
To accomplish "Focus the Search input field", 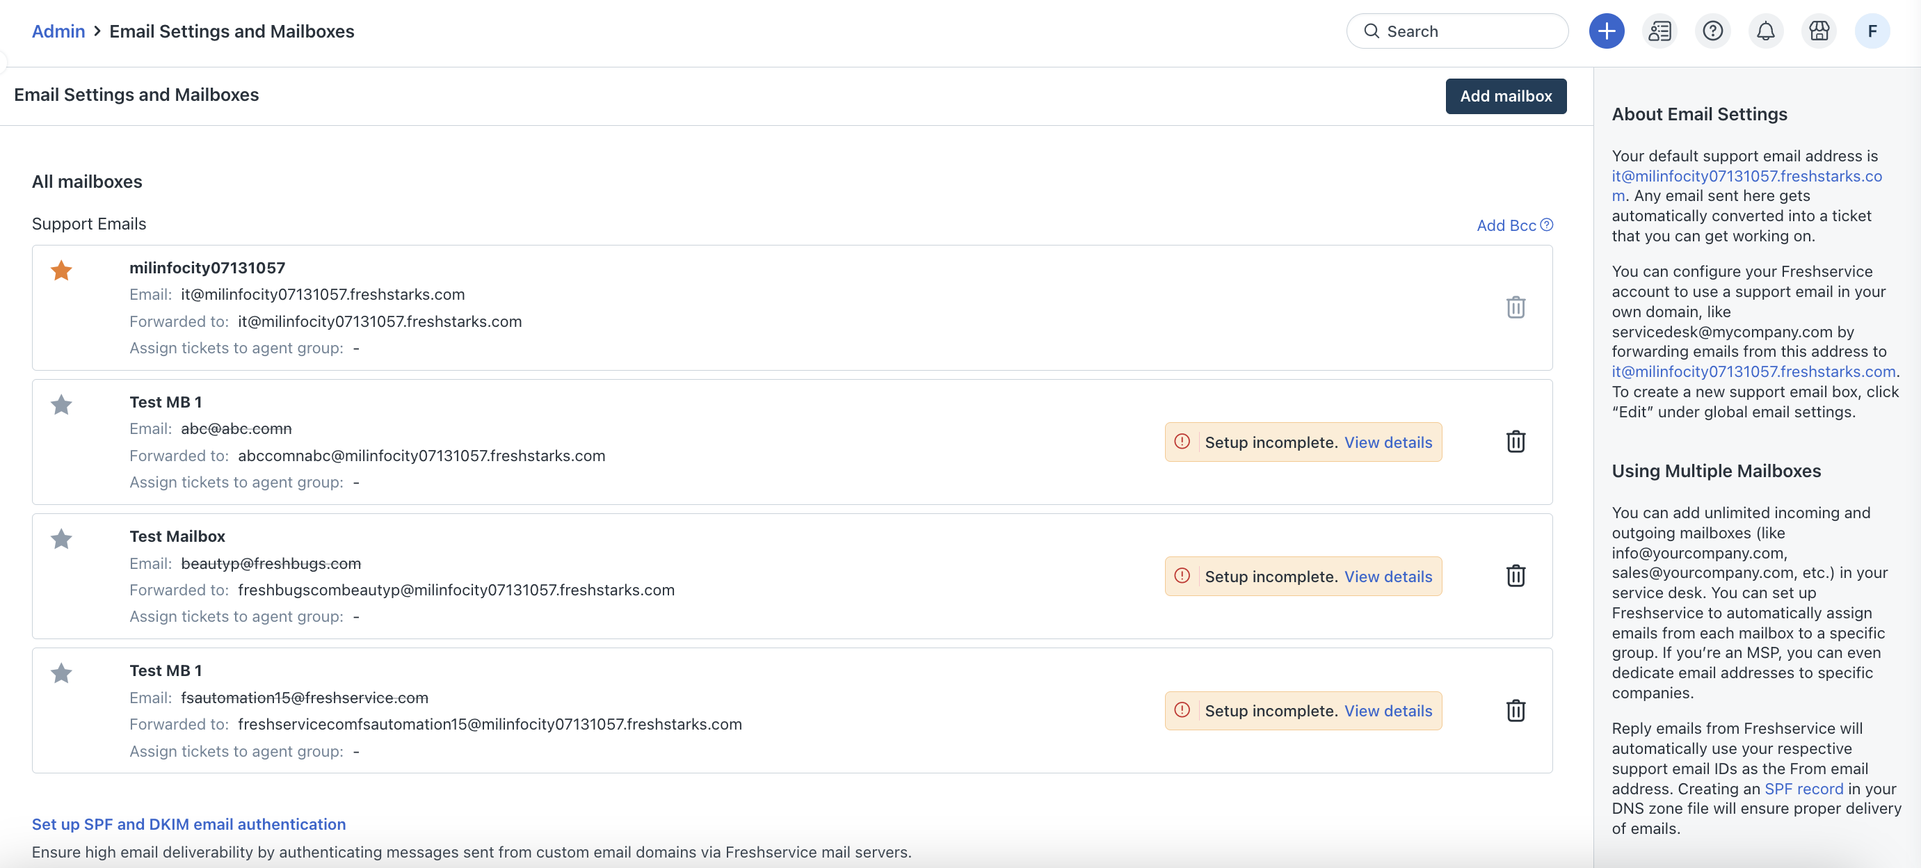I will [x=1469, y=31].
